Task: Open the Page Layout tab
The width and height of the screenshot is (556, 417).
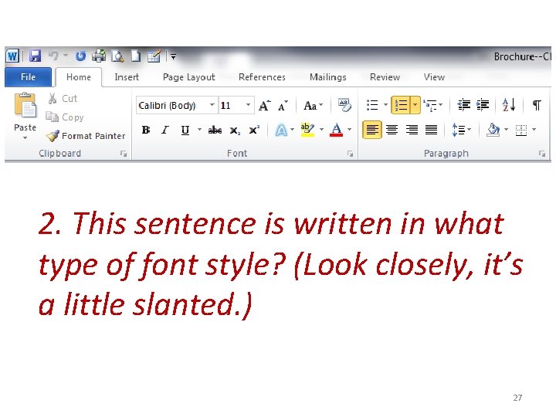Action: tap(189, 77)
